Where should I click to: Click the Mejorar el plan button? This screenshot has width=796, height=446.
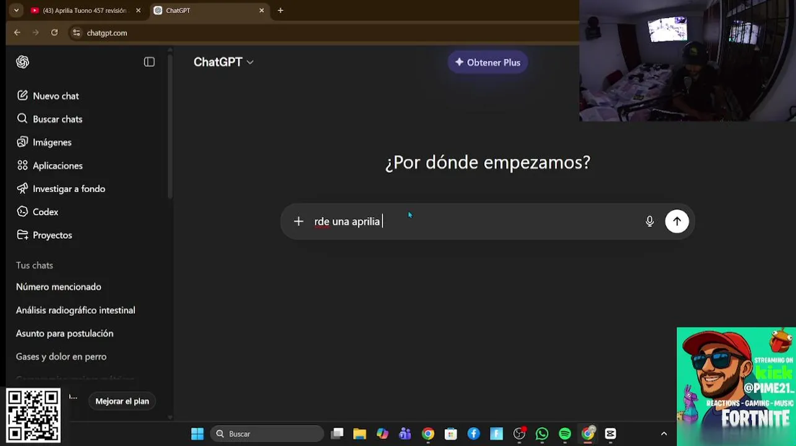click(x=122, y=401)
